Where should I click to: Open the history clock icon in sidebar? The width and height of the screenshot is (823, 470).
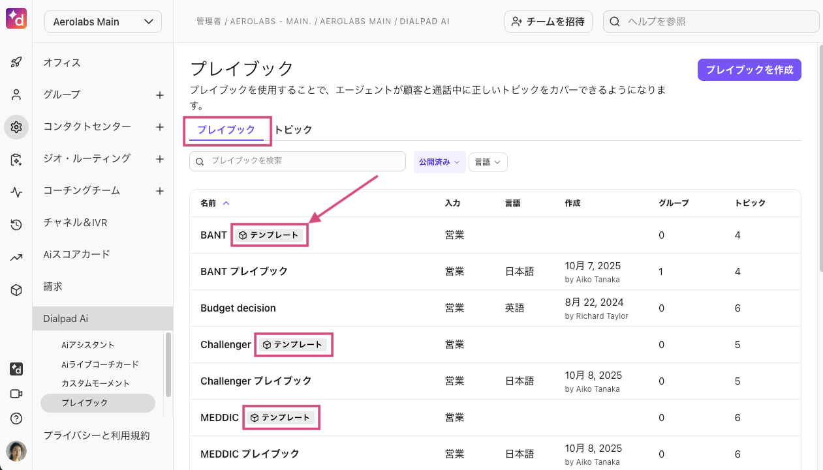click(x=16, y=225)
